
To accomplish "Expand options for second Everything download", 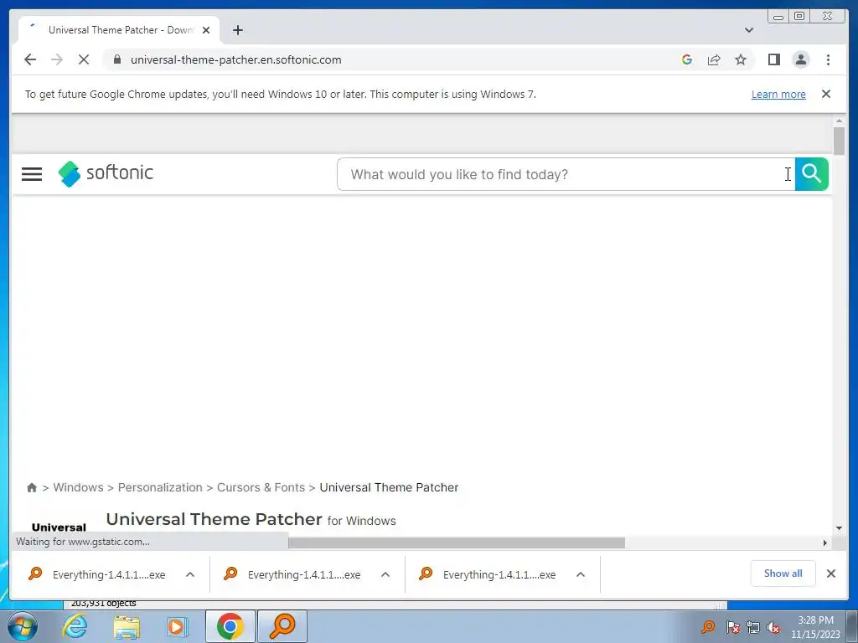I will click(x=385, y=574).
